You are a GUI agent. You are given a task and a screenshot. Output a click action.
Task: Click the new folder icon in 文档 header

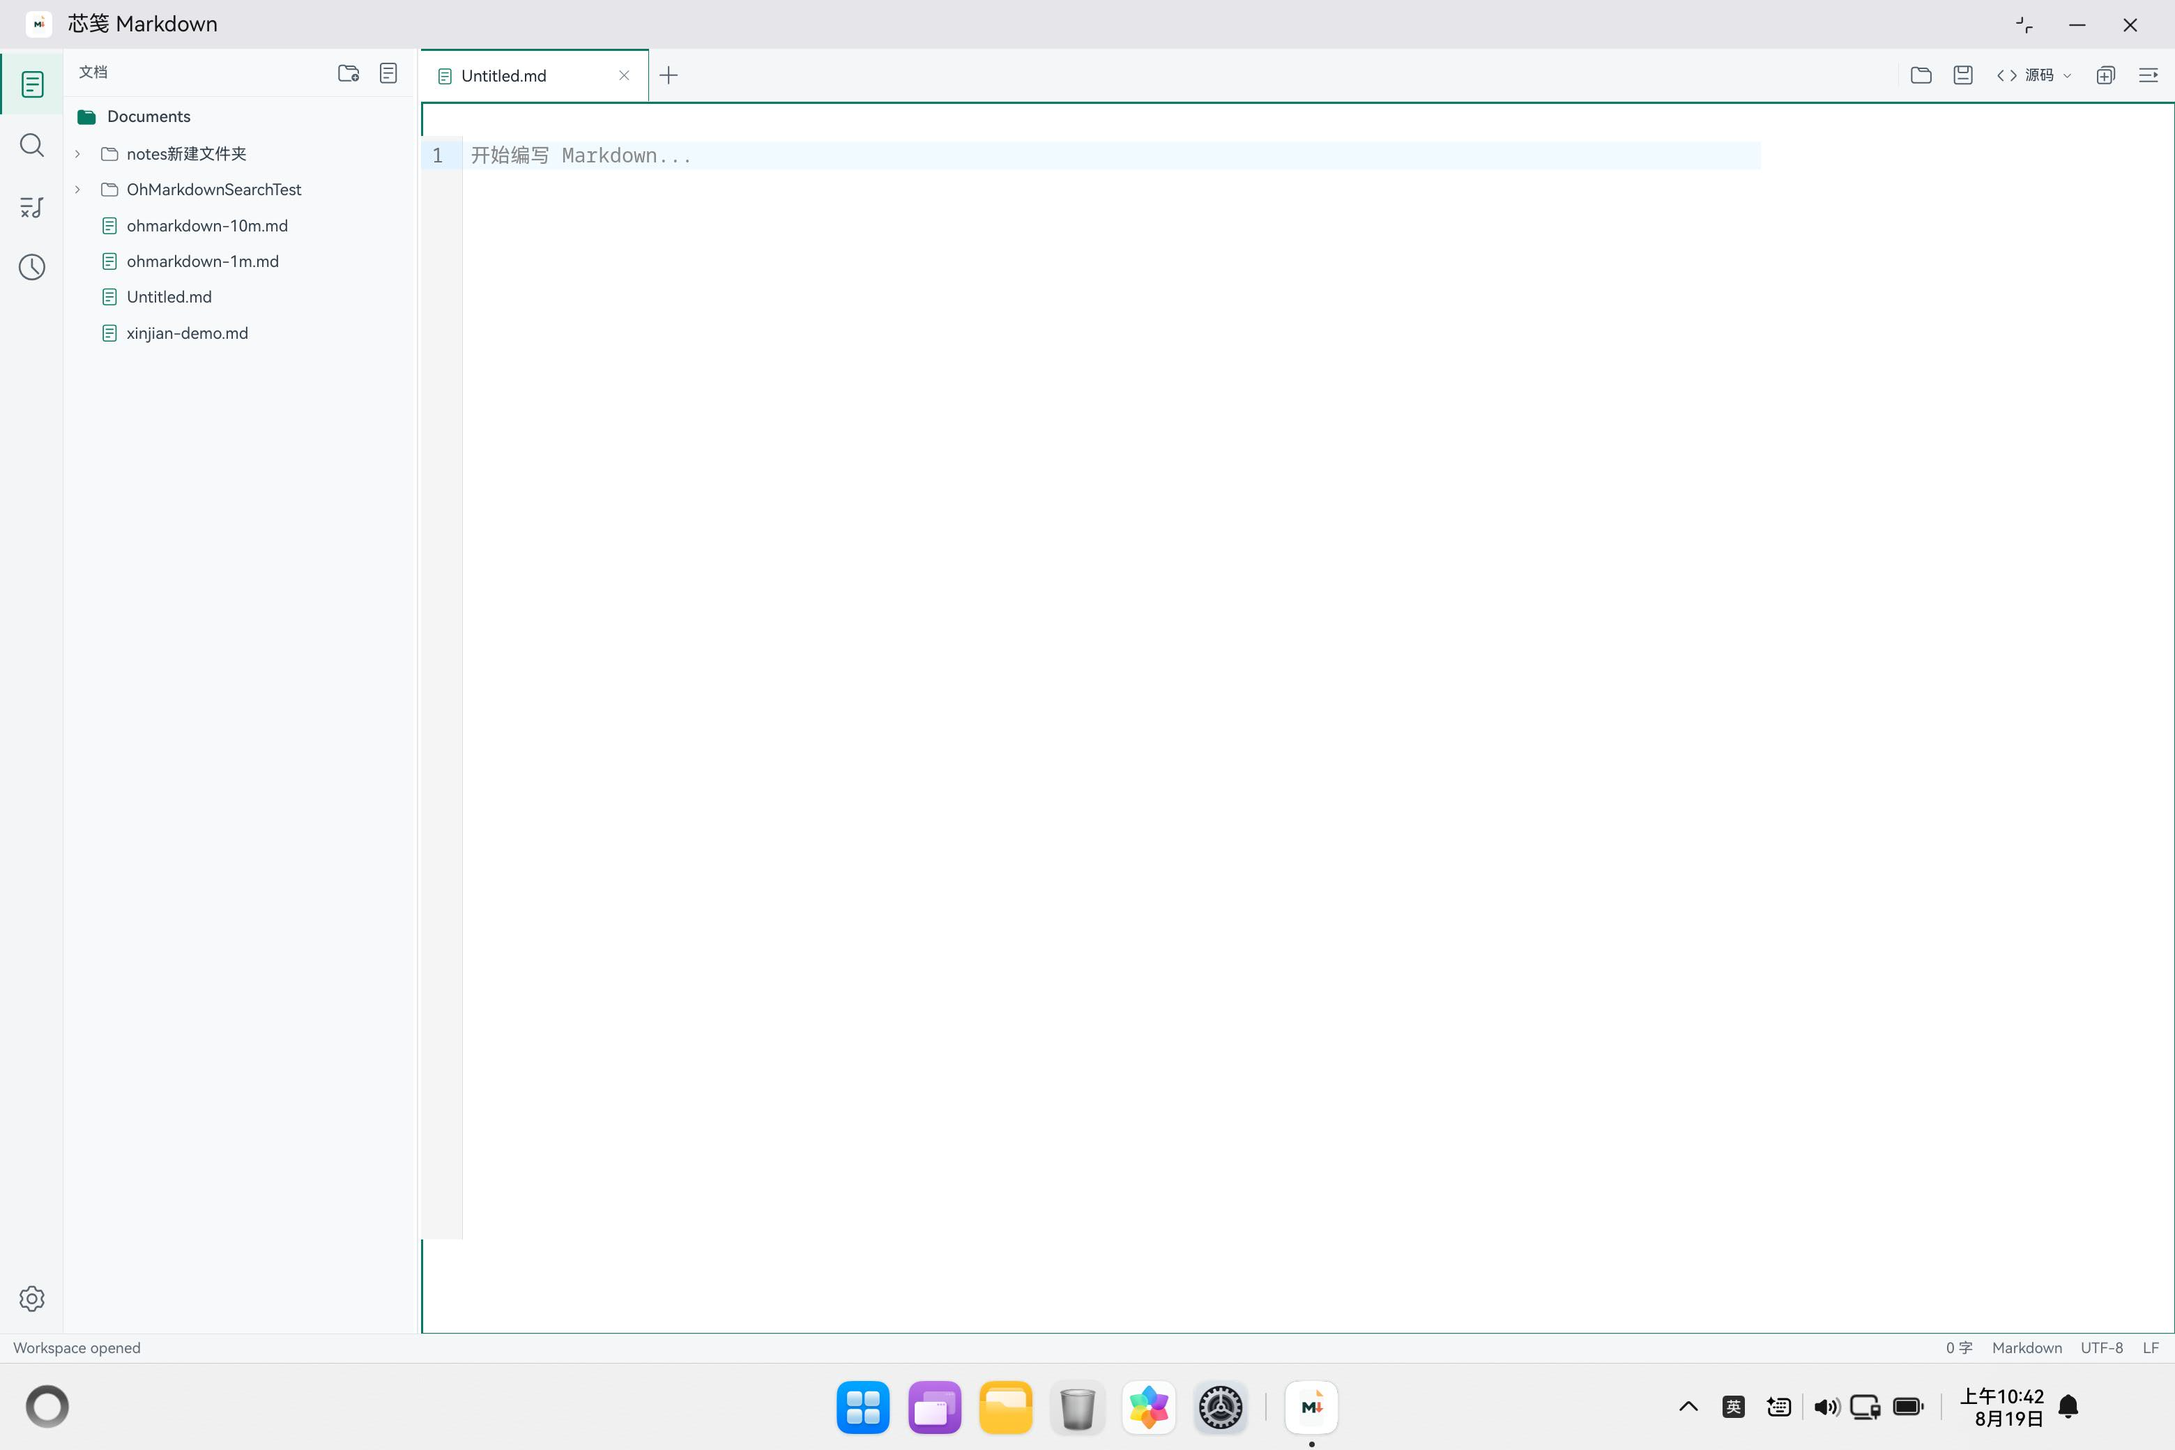(348, 73)
